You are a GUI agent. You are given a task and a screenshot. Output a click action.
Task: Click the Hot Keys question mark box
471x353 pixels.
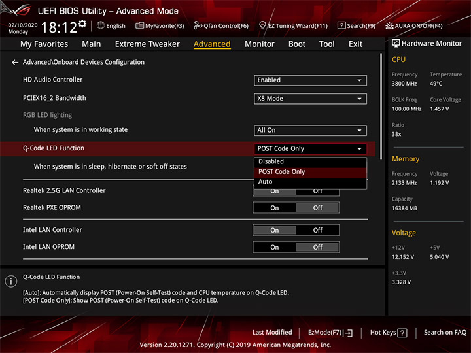tap(402, 333)
